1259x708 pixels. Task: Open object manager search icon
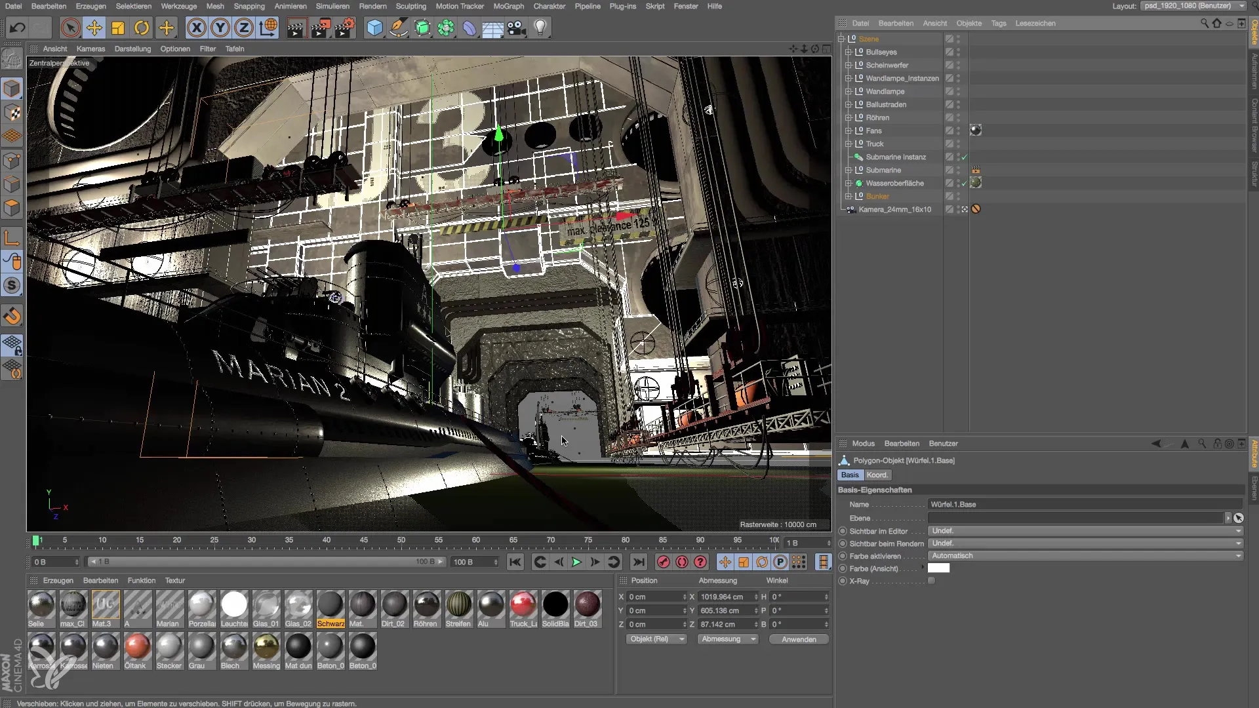(x=1204, y=23)
